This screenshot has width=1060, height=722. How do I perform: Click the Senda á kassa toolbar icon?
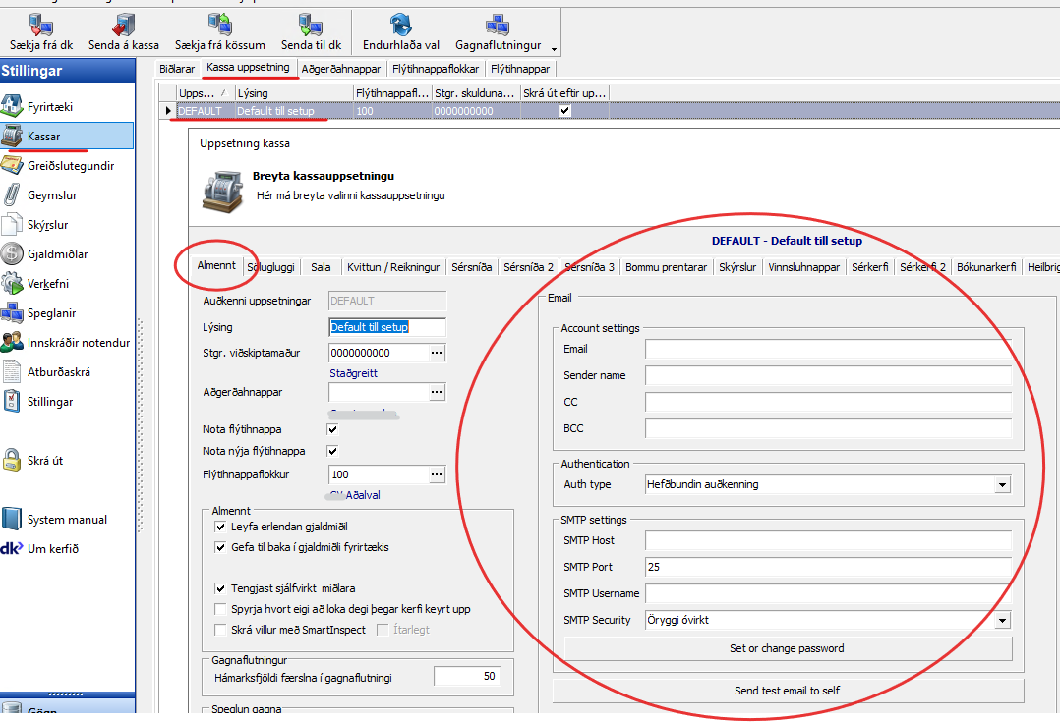point(124,24)
